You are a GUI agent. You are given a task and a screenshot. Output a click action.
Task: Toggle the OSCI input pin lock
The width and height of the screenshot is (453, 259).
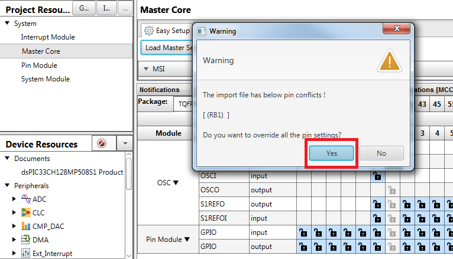pyautogui.click(x=376, y=176)
